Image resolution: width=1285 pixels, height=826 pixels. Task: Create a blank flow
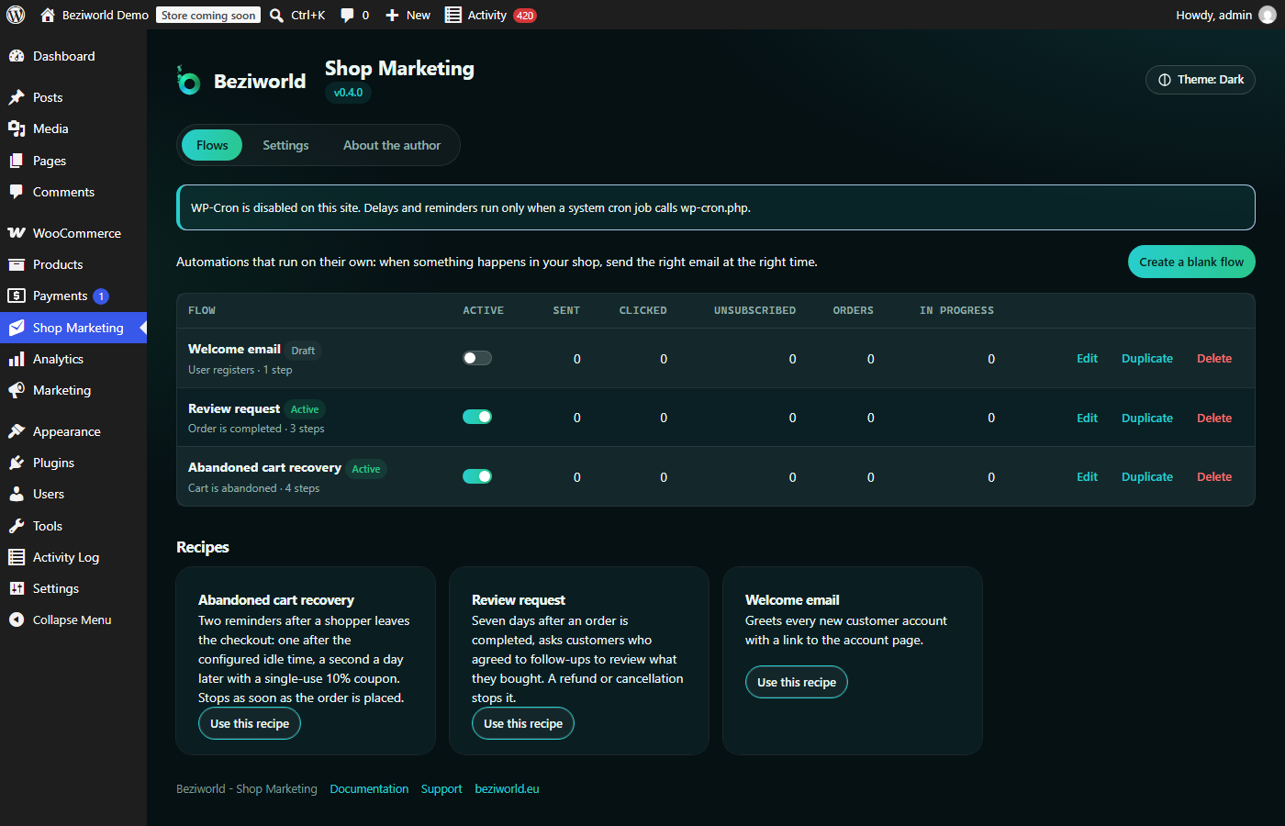pos(1191,262)
